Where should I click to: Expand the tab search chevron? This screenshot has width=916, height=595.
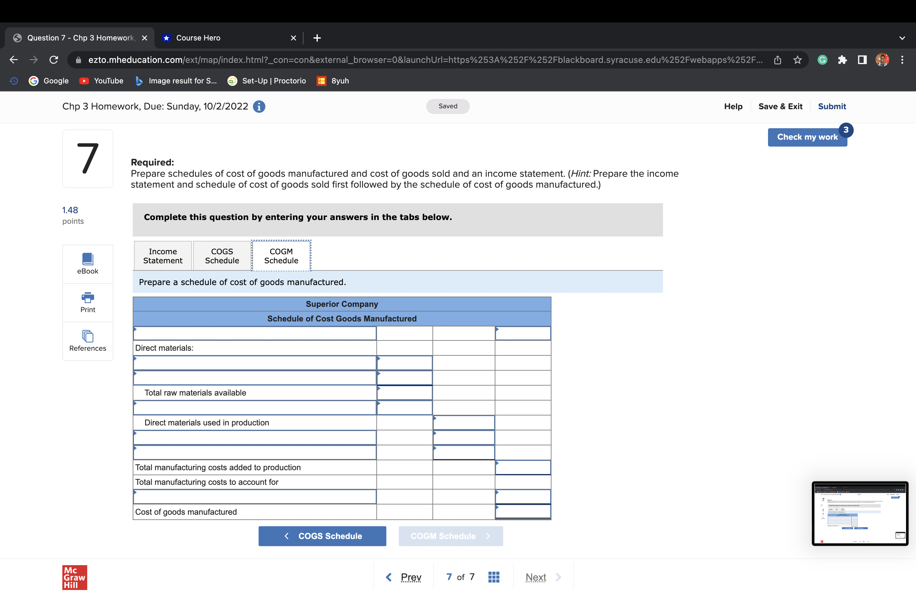click(902, 38)
